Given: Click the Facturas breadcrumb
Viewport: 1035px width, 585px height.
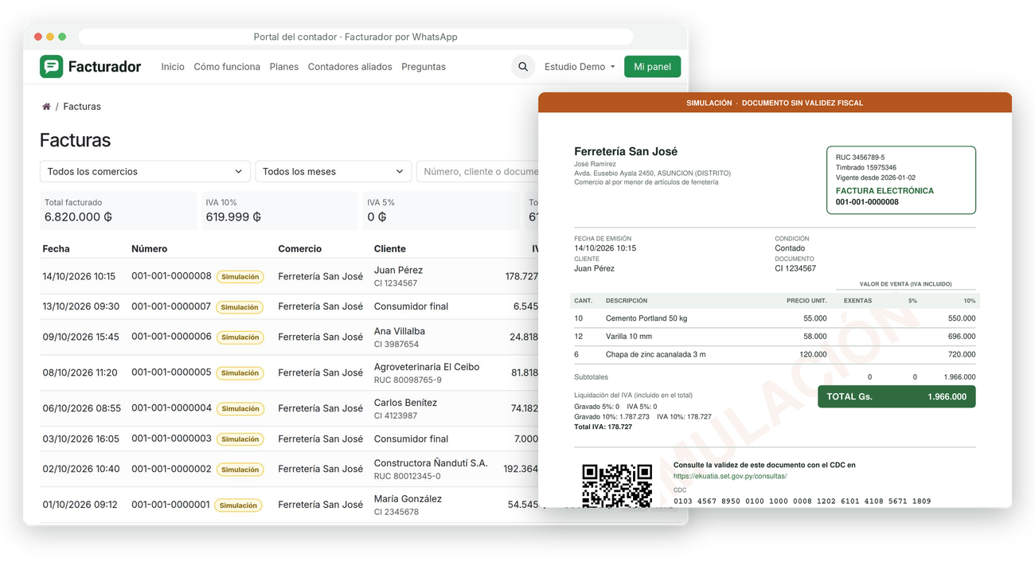Looking at the screenshot, I should click(x=82, y=107).
